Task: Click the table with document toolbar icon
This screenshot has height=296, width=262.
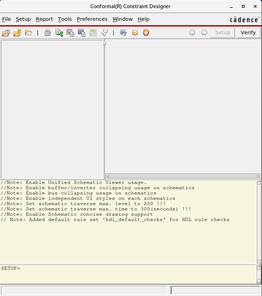Action: point(70,33)
